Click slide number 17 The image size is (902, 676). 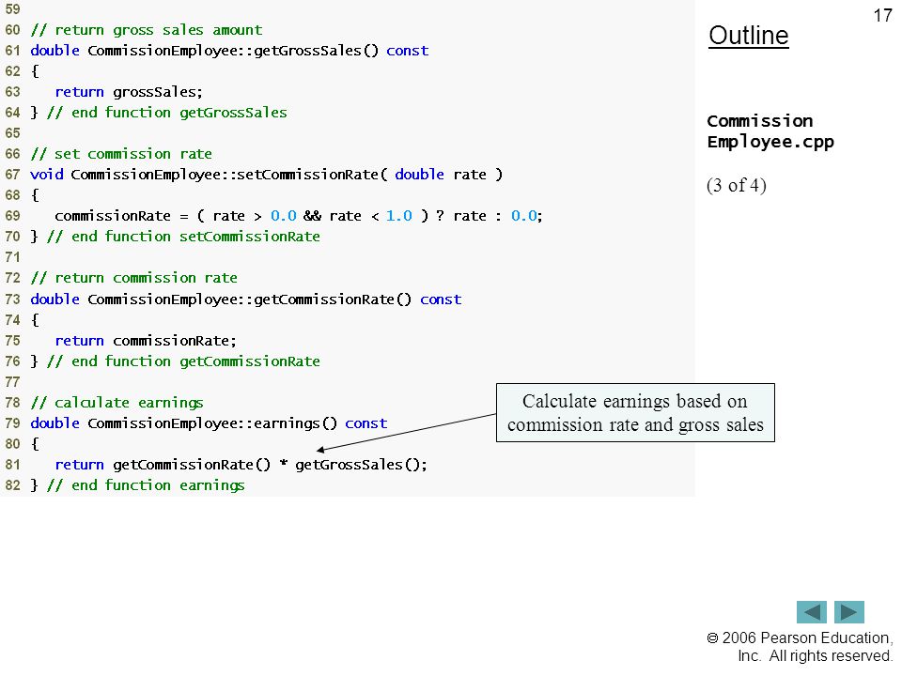point(882,16)
